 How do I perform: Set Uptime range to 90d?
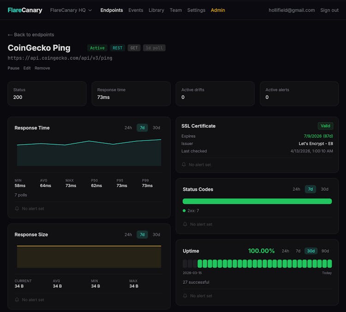pos(325,251)
